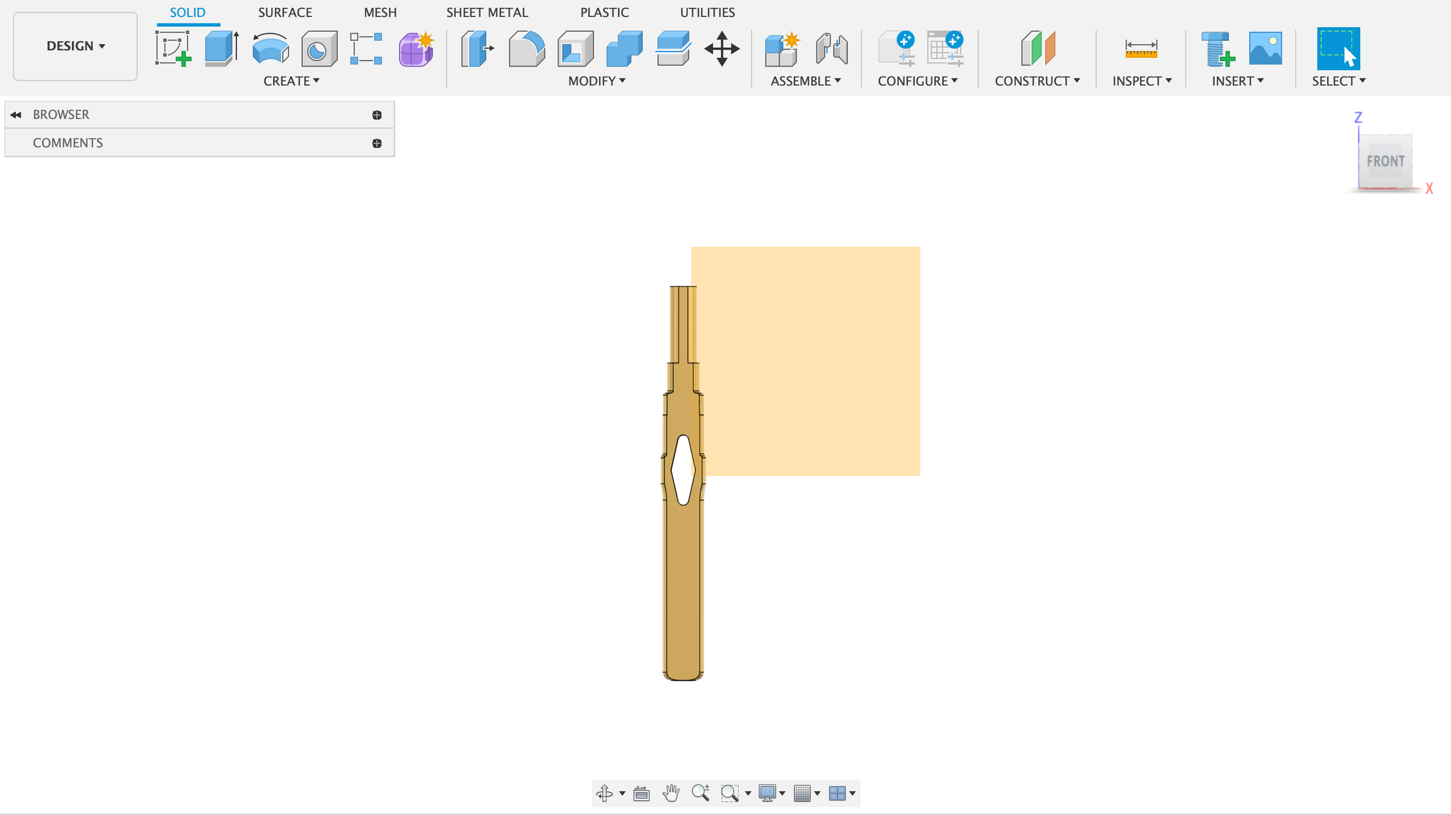The image size is (1451, 815).
Task: Click the Hole tool icon
Action: pos(319,48)
